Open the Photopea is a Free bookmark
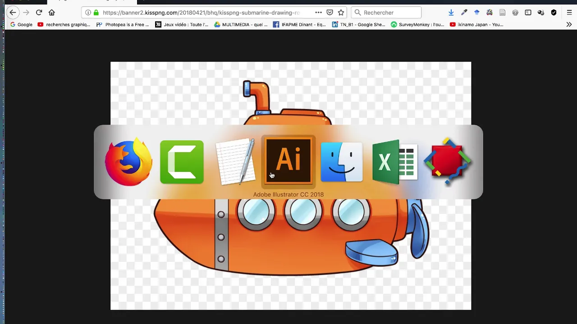The height and width of the screenshot is (324, 577). (123, 24)
